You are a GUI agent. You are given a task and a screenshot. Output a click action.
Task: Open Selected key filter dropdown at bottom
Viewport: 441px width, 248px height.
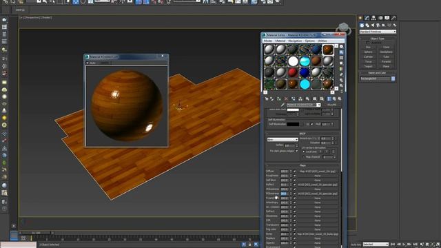point(376,245)
